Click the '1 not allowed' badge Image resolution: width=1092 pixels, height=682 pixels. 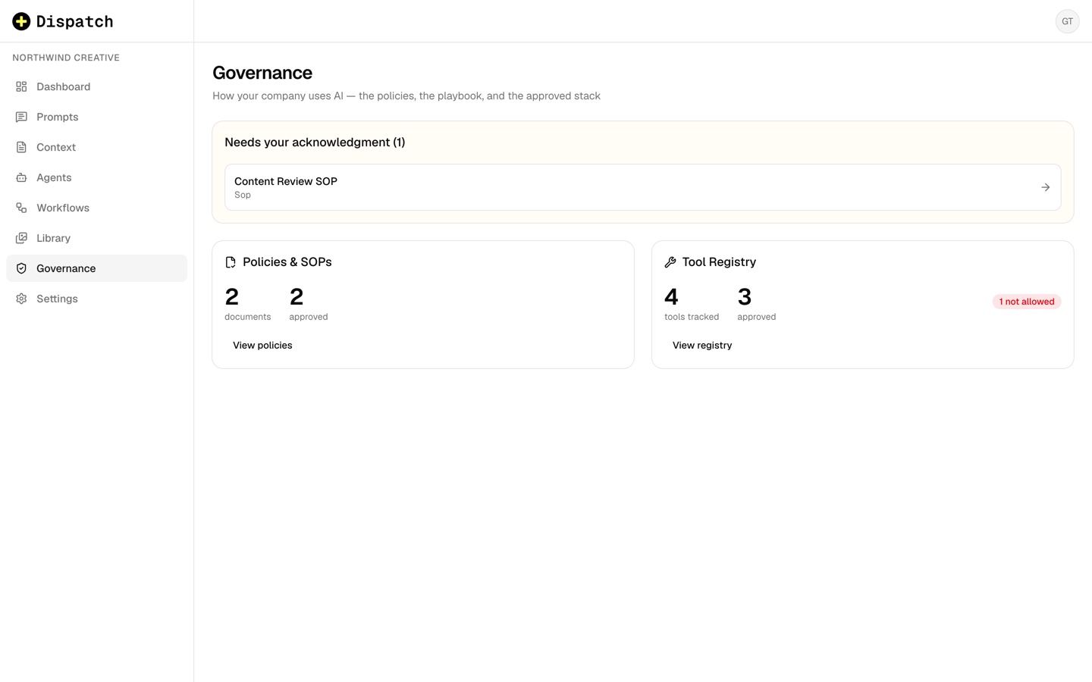point(1026,302)
